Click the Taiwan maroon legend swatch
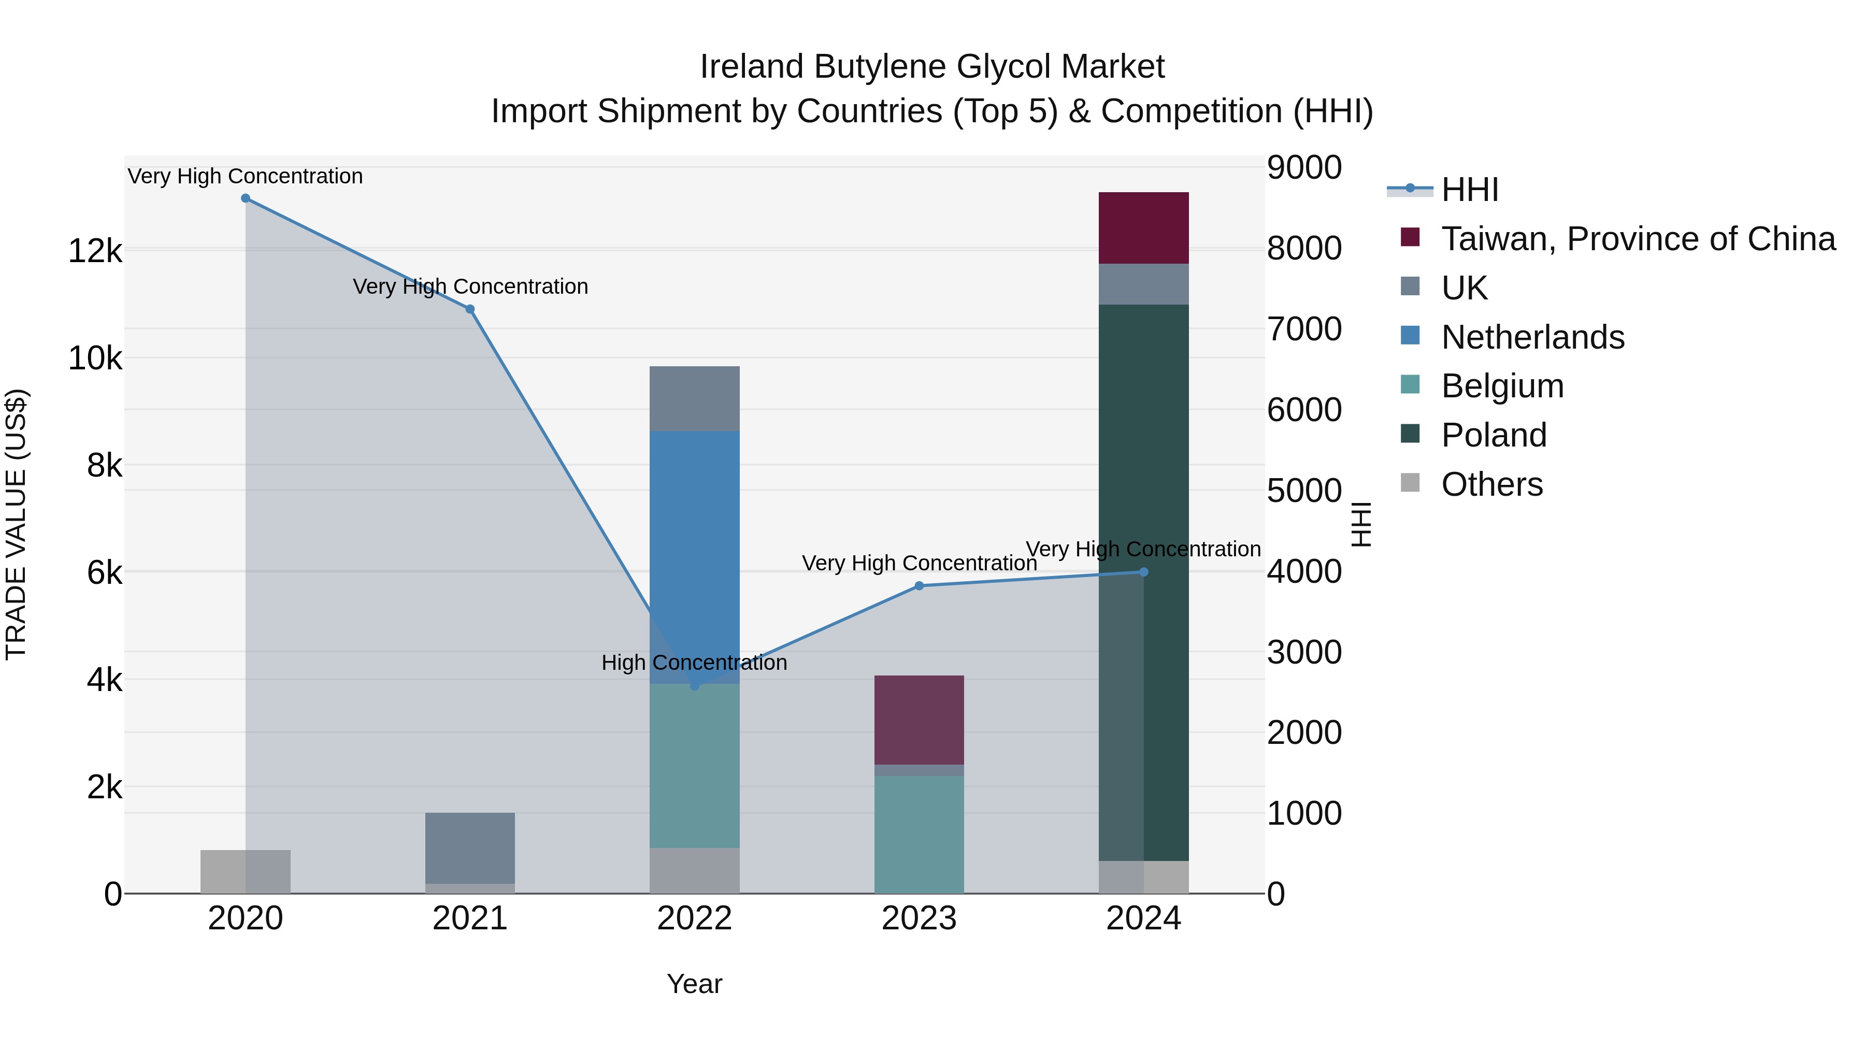 coord(1410,237)
